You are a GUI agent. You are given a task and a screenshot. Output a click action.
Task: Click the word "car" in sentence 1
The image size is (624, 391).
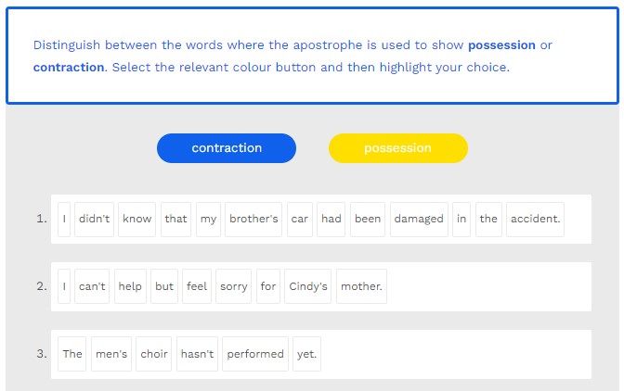(300, 220)
